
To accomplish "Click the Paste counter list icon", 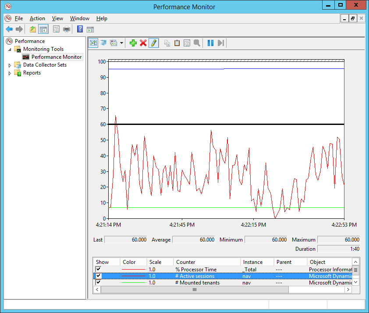I will [x=177, y=43].
